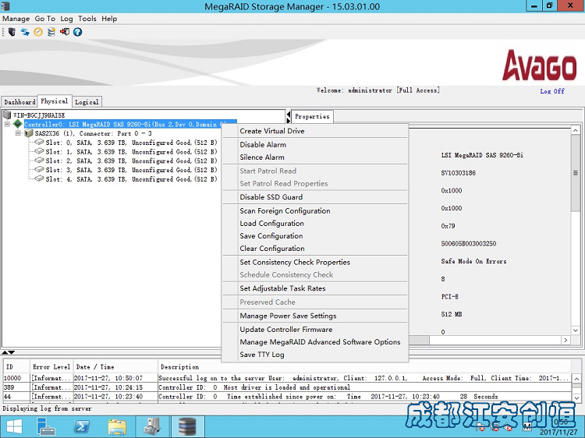This screenshot has width=585, height=438.
Task: Choose Set Consistency Check Properties
Action: click(315, 262)
